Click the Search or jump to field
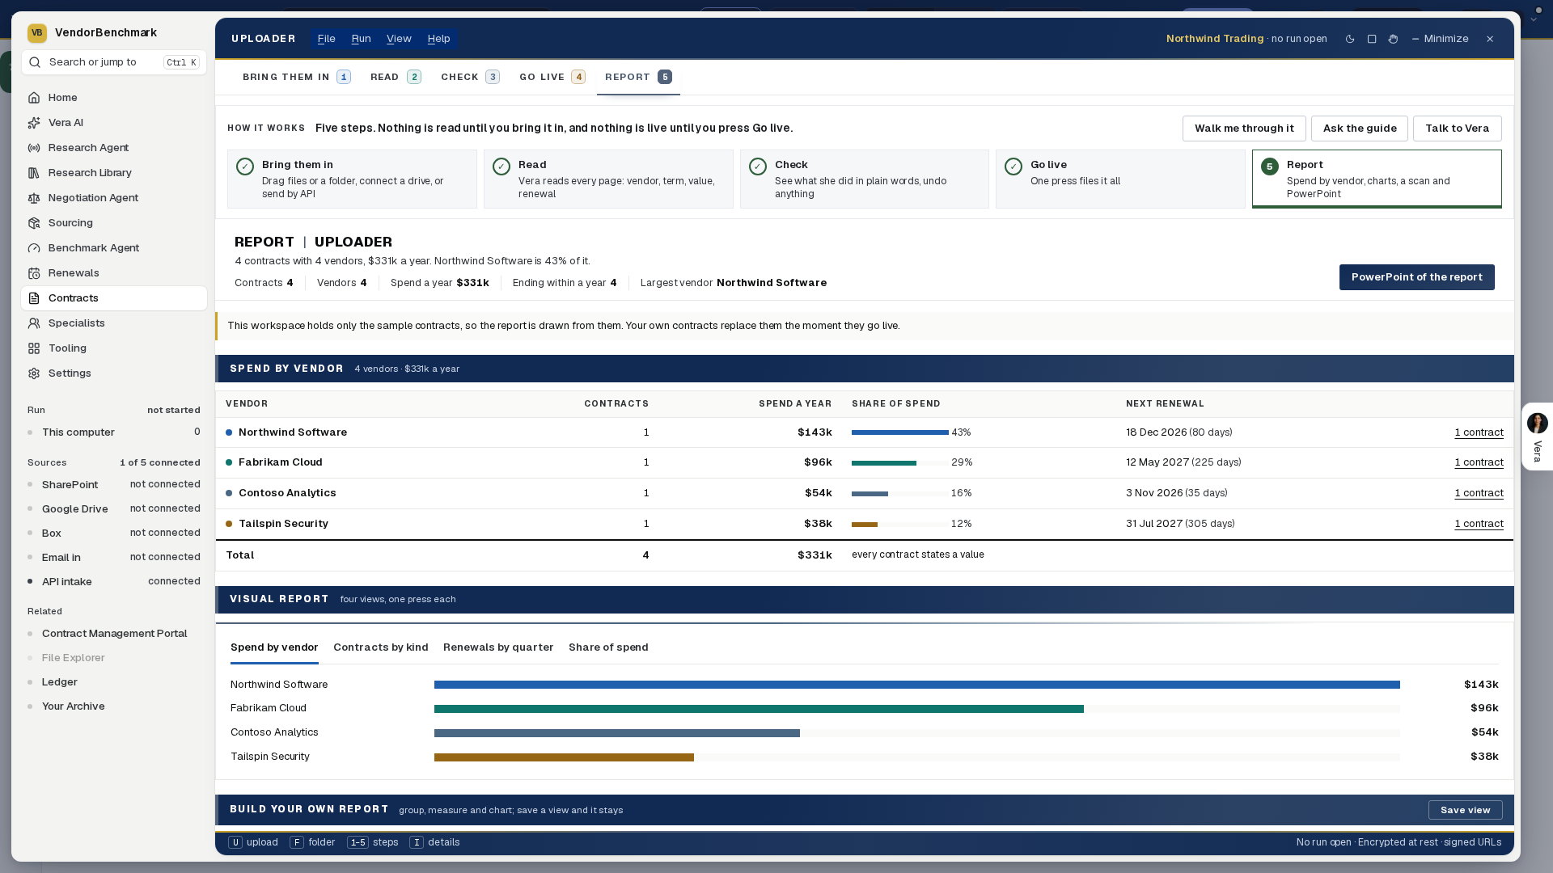The image size is (1553, 873). [114, 62]
